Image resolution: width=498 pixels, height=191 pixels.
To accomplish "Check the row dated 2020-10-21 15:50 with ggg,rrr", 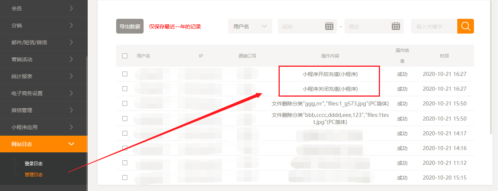I will [125, 104].
